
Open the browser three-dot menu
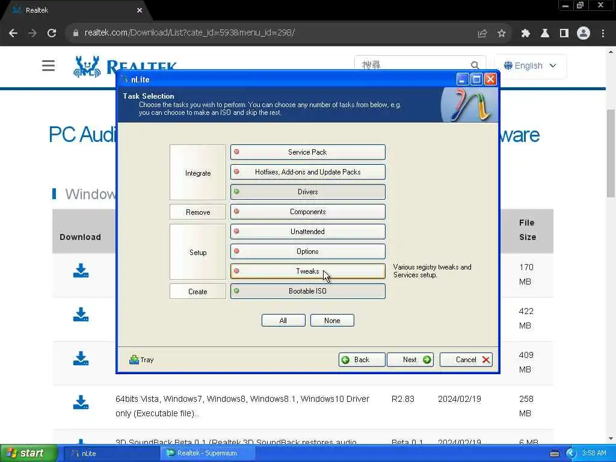(603, 34)
